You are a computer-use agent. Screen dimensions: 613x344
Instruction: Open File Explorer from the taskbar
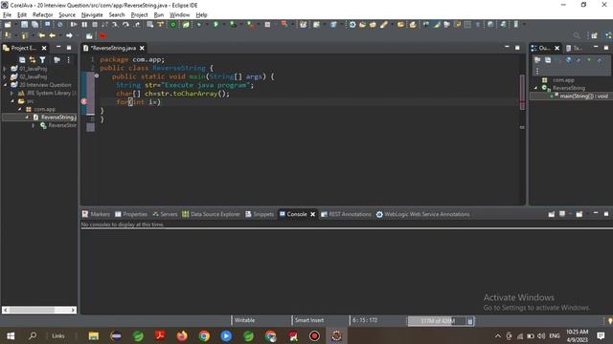click(94, 335)
